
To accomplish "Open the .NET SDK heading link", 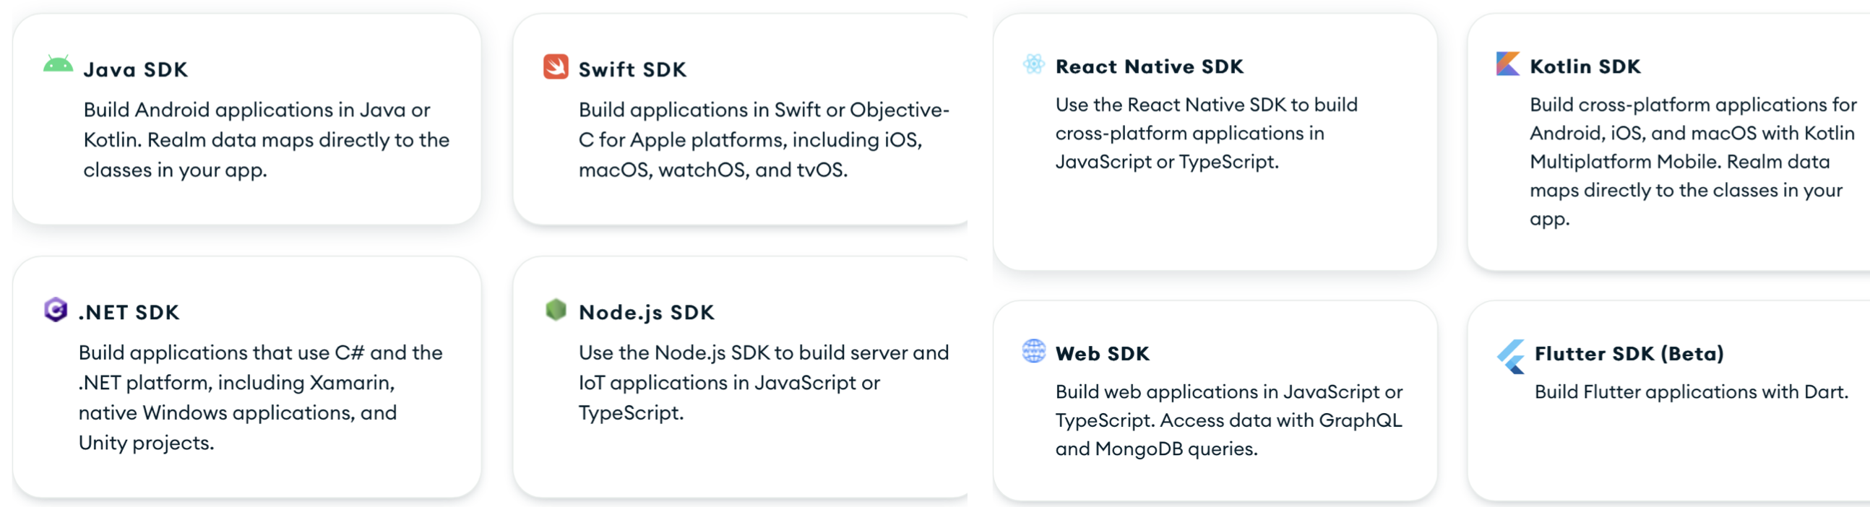I will 129,313.
